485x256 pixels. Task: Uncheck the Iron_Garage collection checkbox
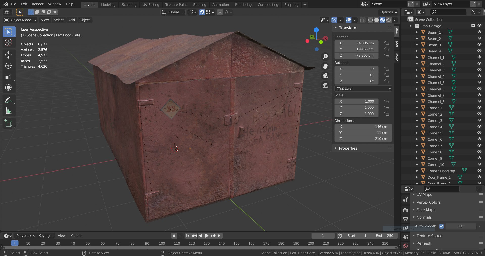tap(473, 26)
